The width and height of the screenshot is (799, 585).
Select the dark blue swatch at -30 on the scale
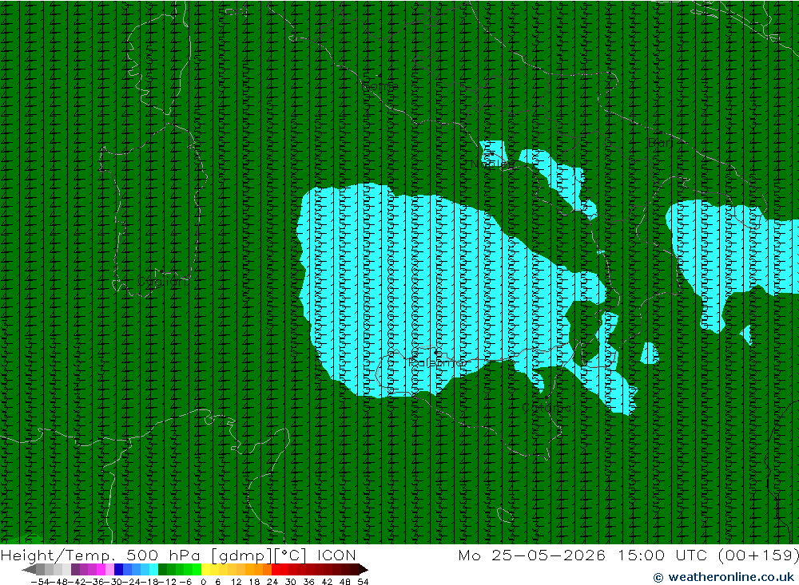(x=118, y=569)
